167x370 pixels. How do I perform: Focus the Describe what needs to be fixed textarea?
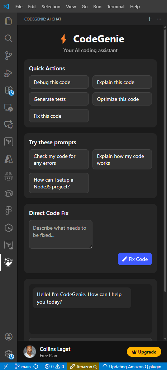[61, 234]
